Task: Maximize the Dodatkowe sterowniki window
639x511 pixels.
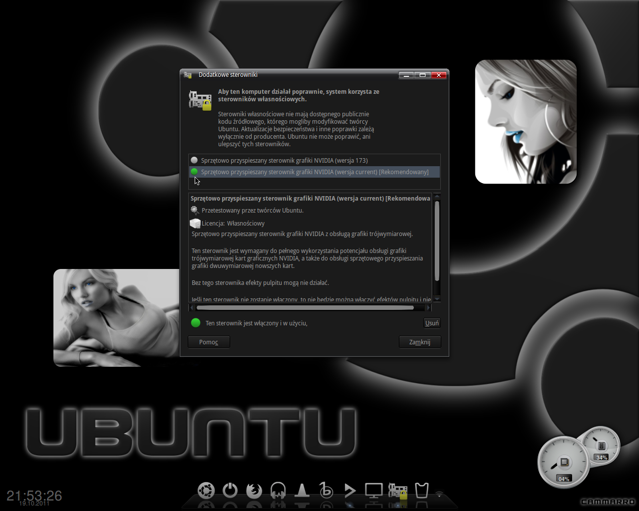Action: tap(422, 75)
